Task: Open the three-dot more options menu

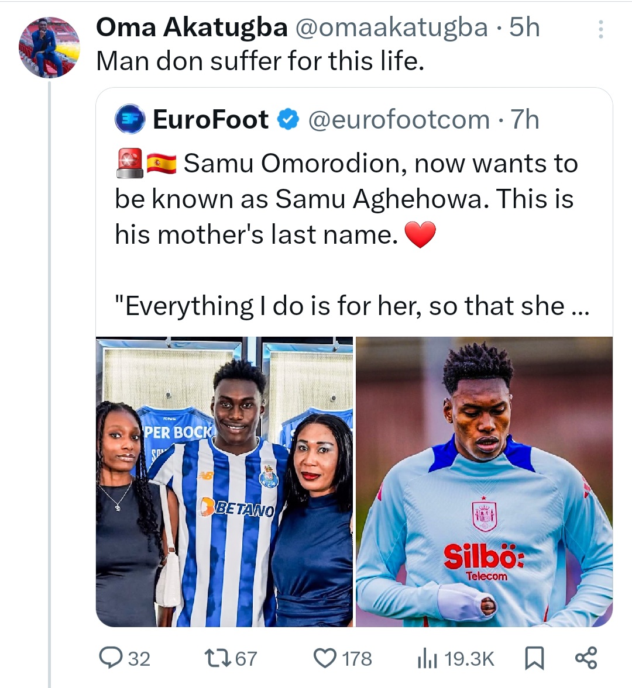Action: pyautogui.click(x=600, y=29)
